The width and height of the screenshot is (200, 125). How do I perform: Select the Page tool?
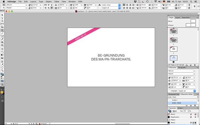(2, 21)
